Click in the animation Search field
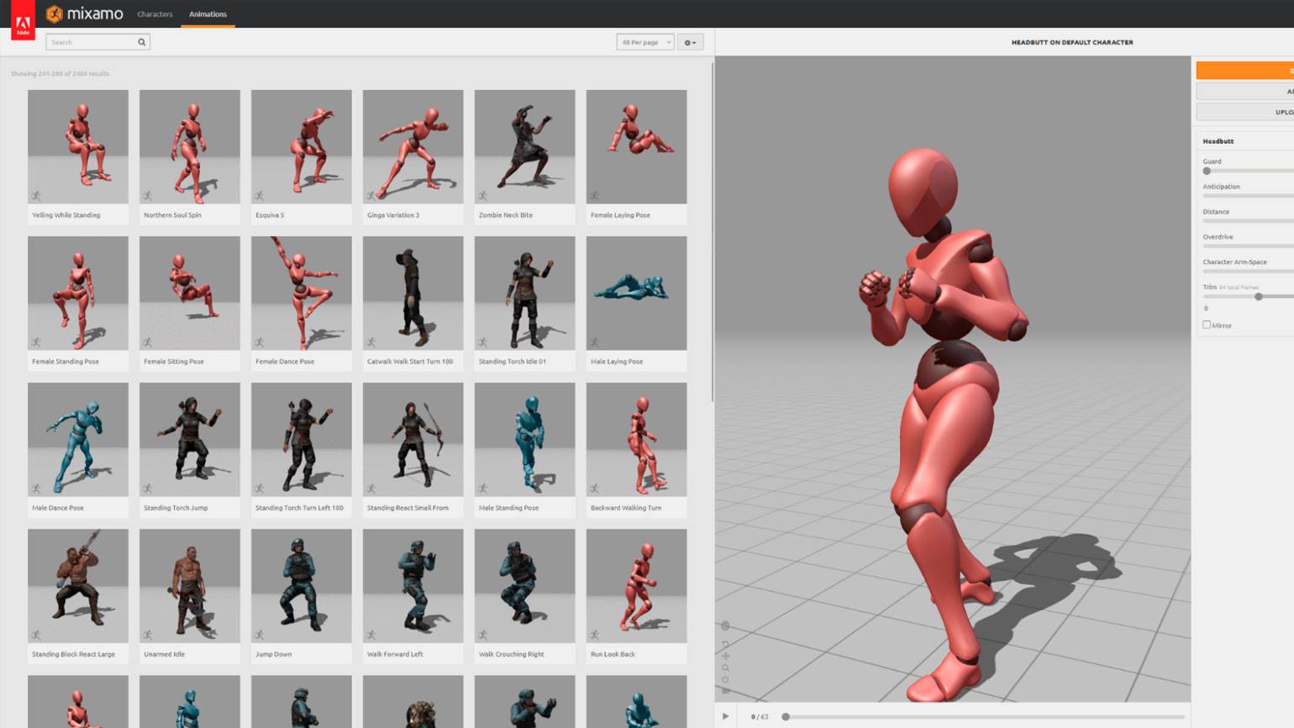The height and width of the screenshot is (728, 1294). 92,42
